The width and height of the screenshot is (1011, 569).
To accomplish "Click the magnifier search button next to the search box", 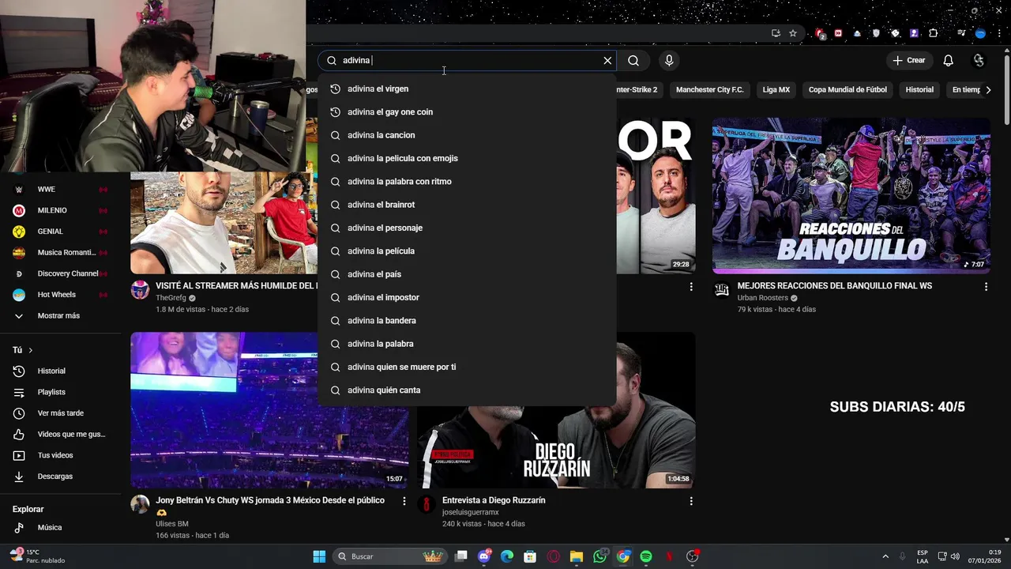I will (x=633, y=61).
